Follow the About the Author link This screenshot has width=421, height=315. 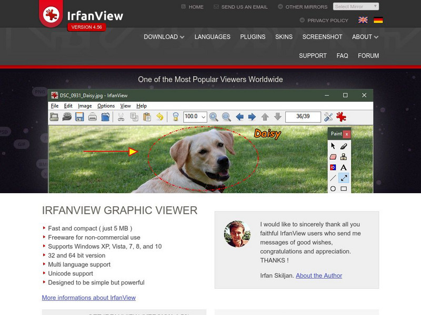pos(319,276)
